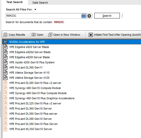Switch to the Date Search tab
The image size is (141, 138).
pos(40,3)
